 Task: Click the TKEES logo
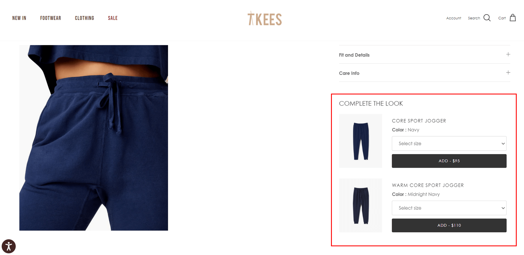click(x=265, y=19)
